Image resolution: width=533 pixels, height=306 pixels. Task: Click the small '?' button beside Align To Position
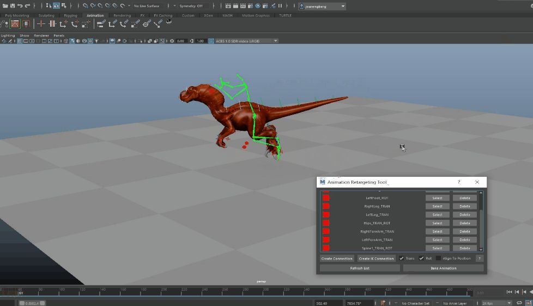[480, 259]
